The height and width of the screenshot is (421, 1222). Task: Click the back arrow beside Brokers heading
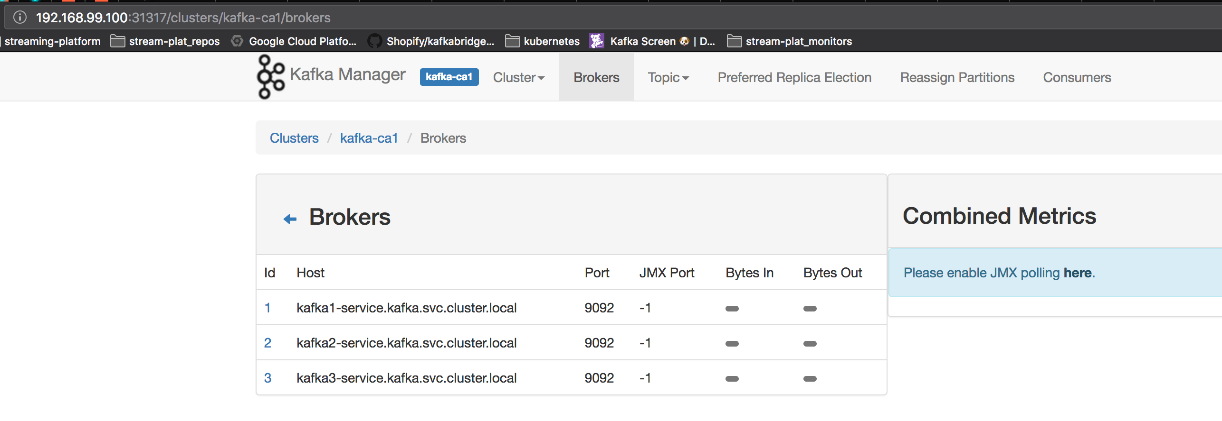[x=290, y=219]
